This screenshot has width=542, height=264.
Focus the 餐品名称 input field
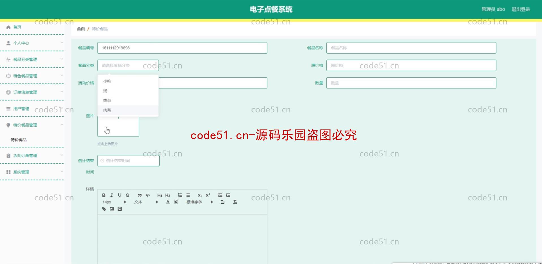(x=411, y=48)
